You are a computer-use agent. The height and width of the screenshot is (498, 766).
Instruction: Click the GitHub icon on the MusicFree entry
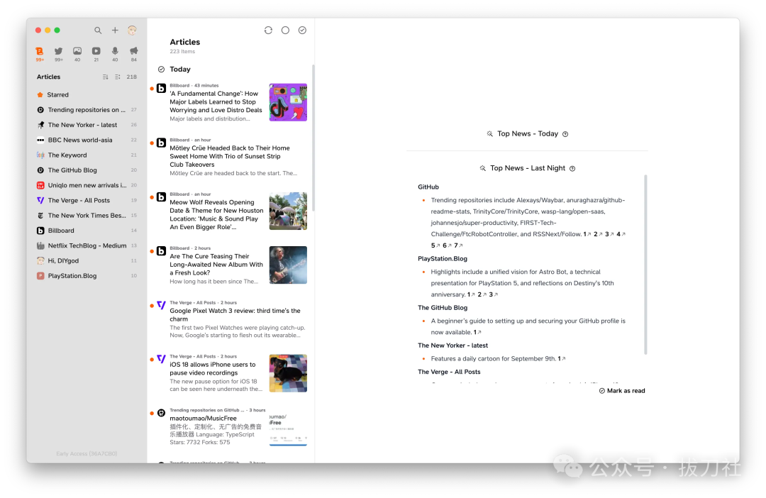161,413
